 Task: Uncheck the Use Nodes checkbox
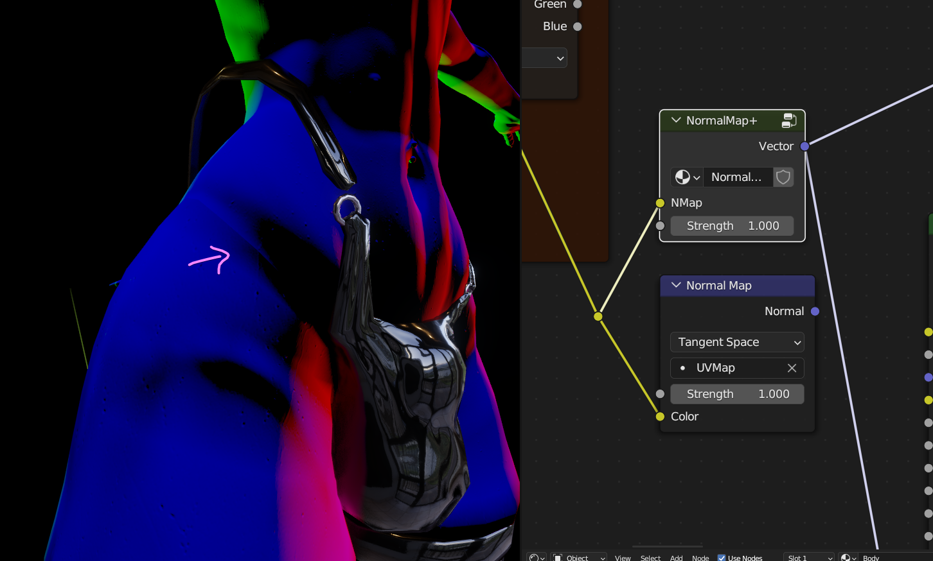click(x=722, y=558)
